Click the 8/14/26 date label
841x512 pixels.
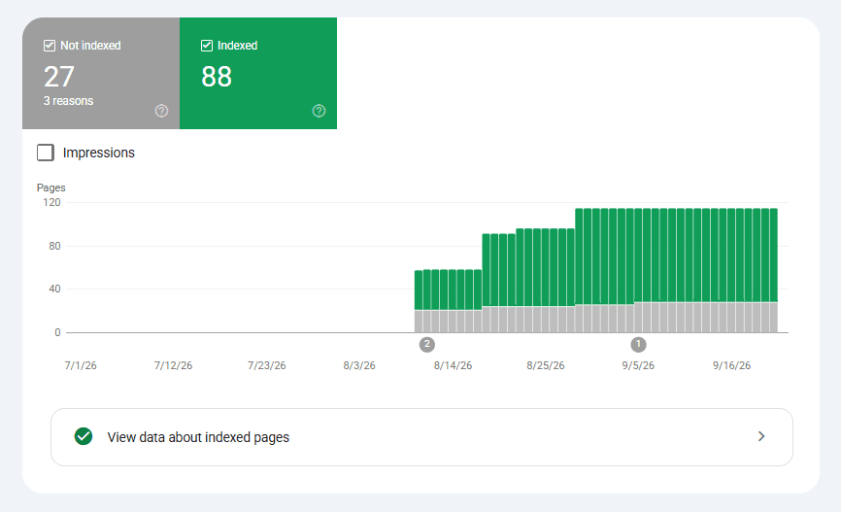point(453,365)
